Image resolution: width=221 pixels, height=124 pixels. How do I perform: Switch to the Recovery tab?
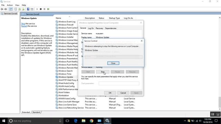click(x=99, y=28)
